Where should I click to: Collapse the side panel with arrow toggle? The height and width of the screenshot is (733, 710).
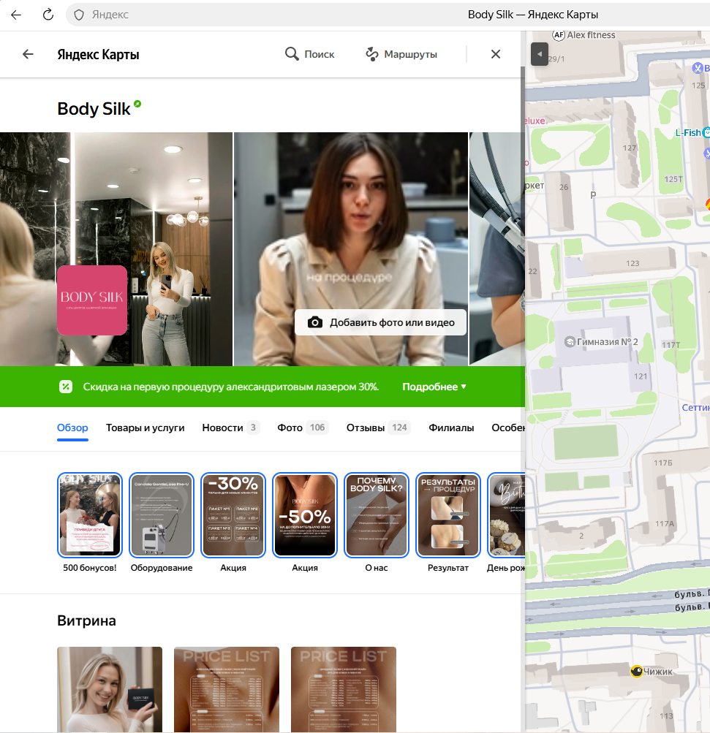540,54
